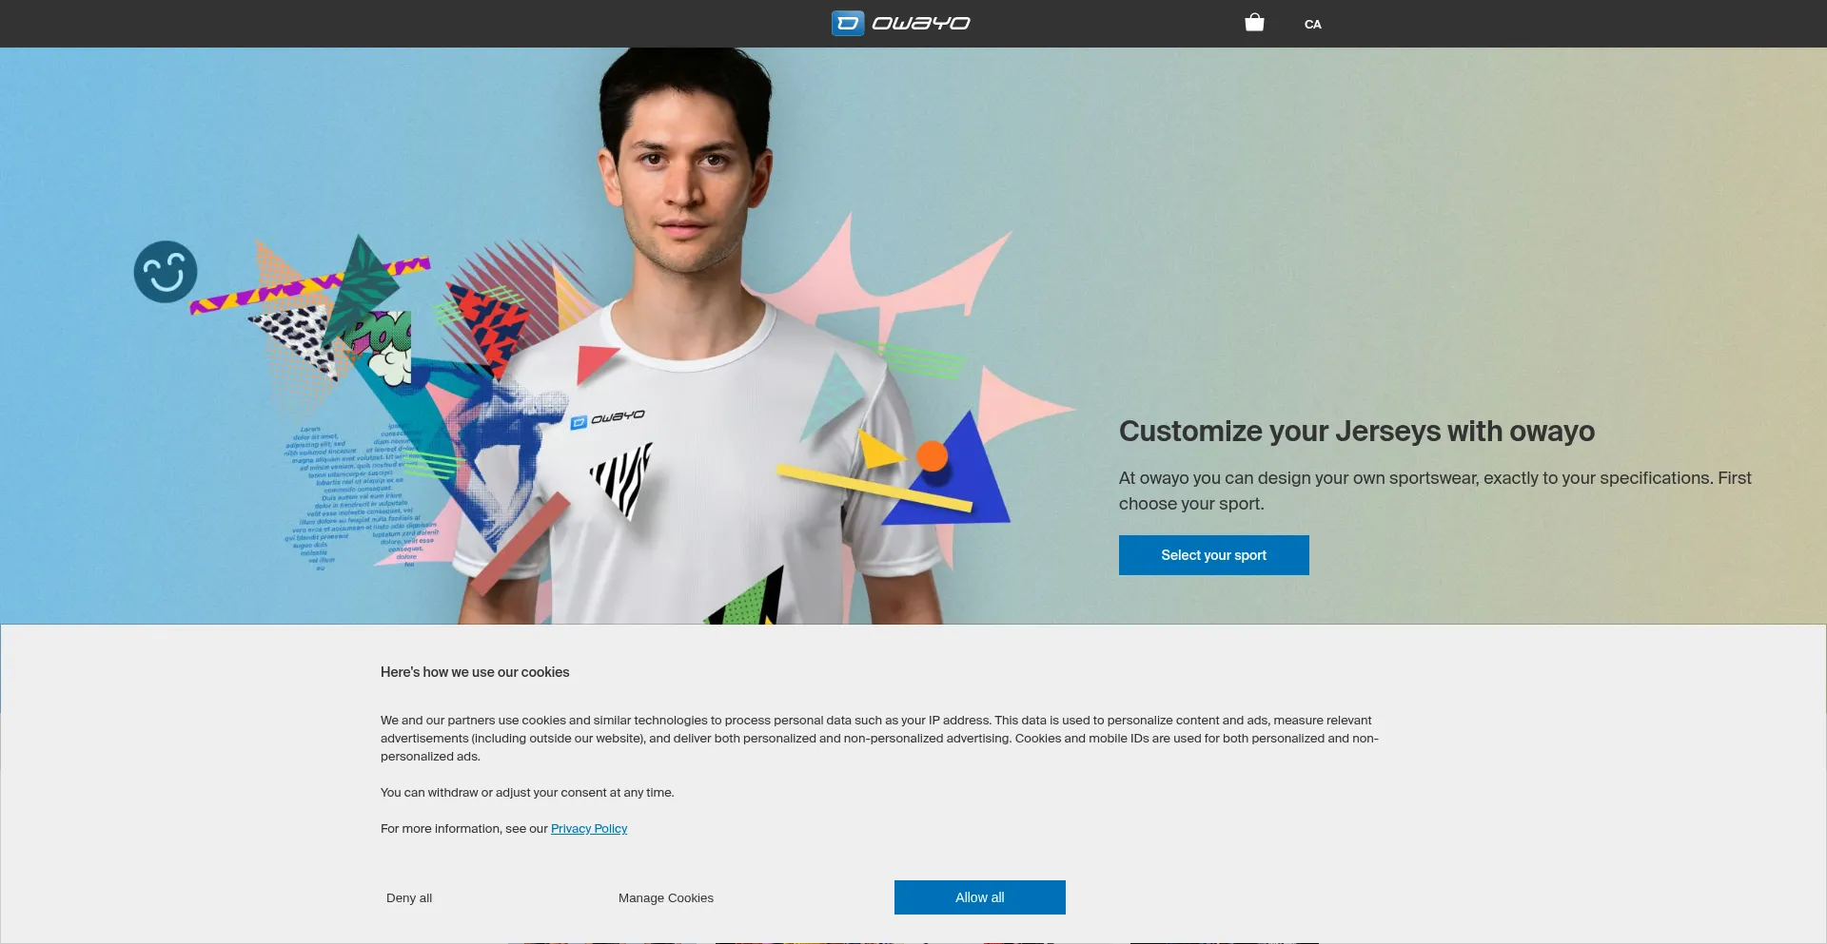Viewport: 1827px width, 944px height.
Task: Click the zebra-striped triangle on the shirt
Action: tap(623, 480)
